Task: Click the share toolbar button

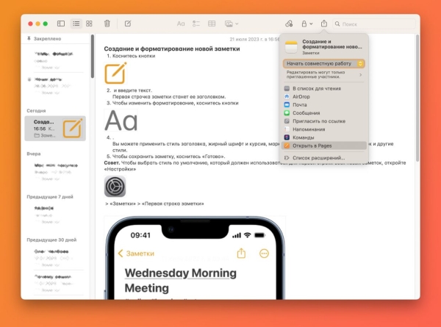Action: (x=324, y=24)
